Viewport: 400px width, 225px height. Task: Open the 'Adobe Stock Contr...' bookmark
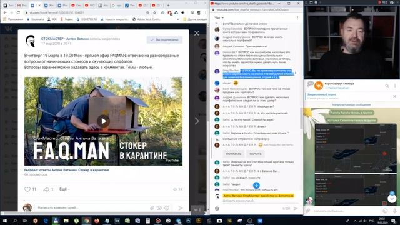(x=146, y=19)
